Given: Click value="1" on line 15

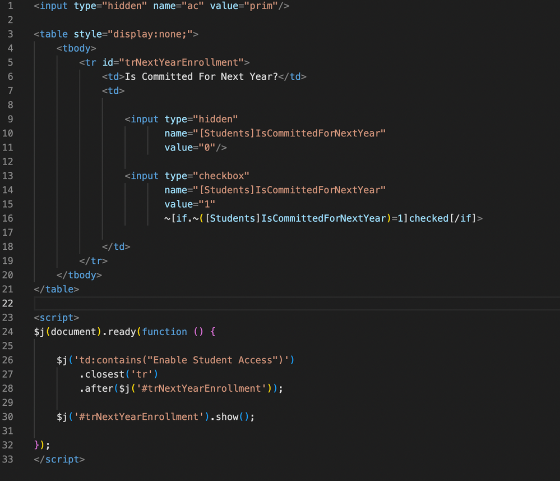Looking at the screenshot, I should point(190,204).
